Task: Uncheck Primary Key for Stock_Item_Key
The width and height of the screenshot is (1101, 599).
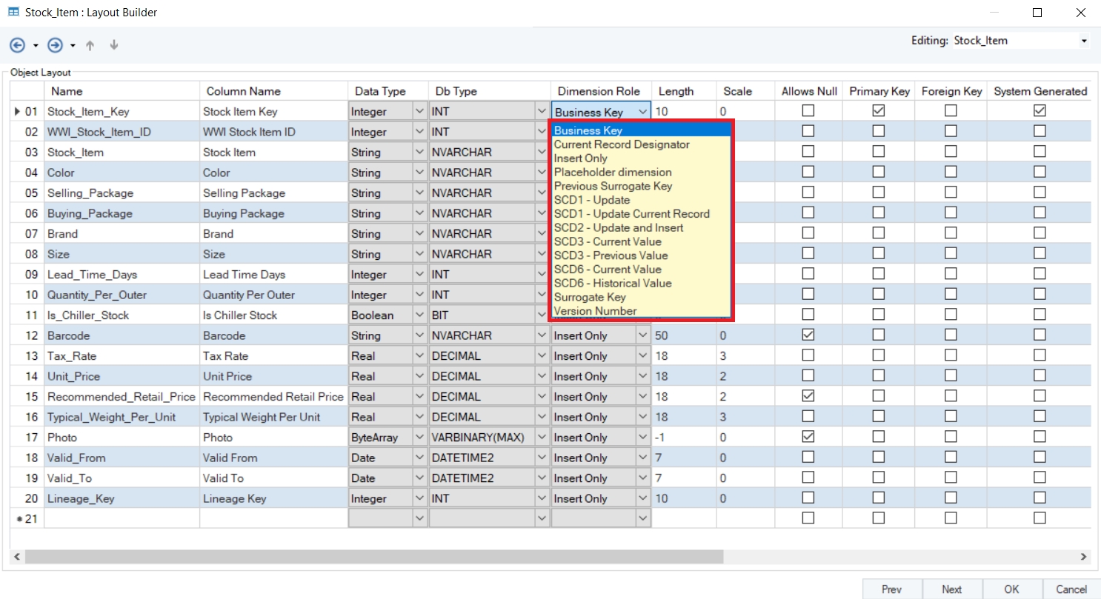Action: coord(879,111)
